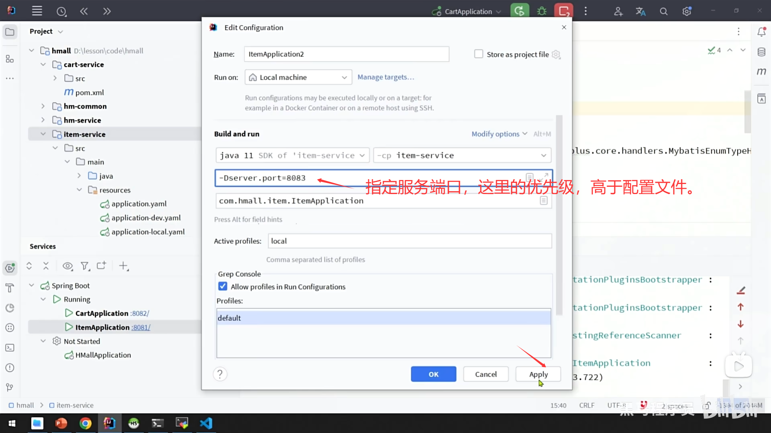Open the Local machine Run on dropdown
Viewport: 771px width, 433px height.
tap(298, 77)
